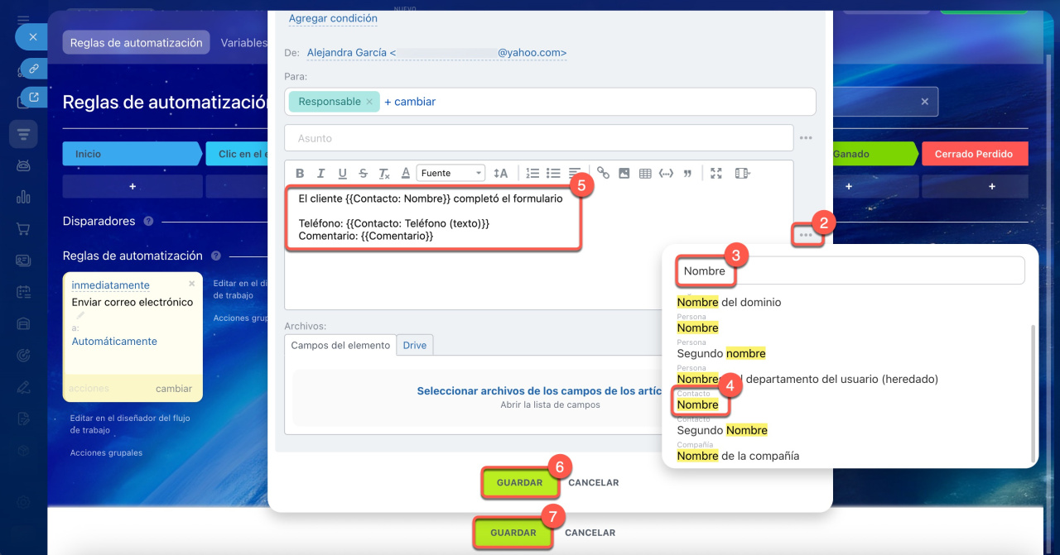Pick the text color tool
Image resolution: width=1060 pixels, height=555 pixels.
tap(406, 173)
